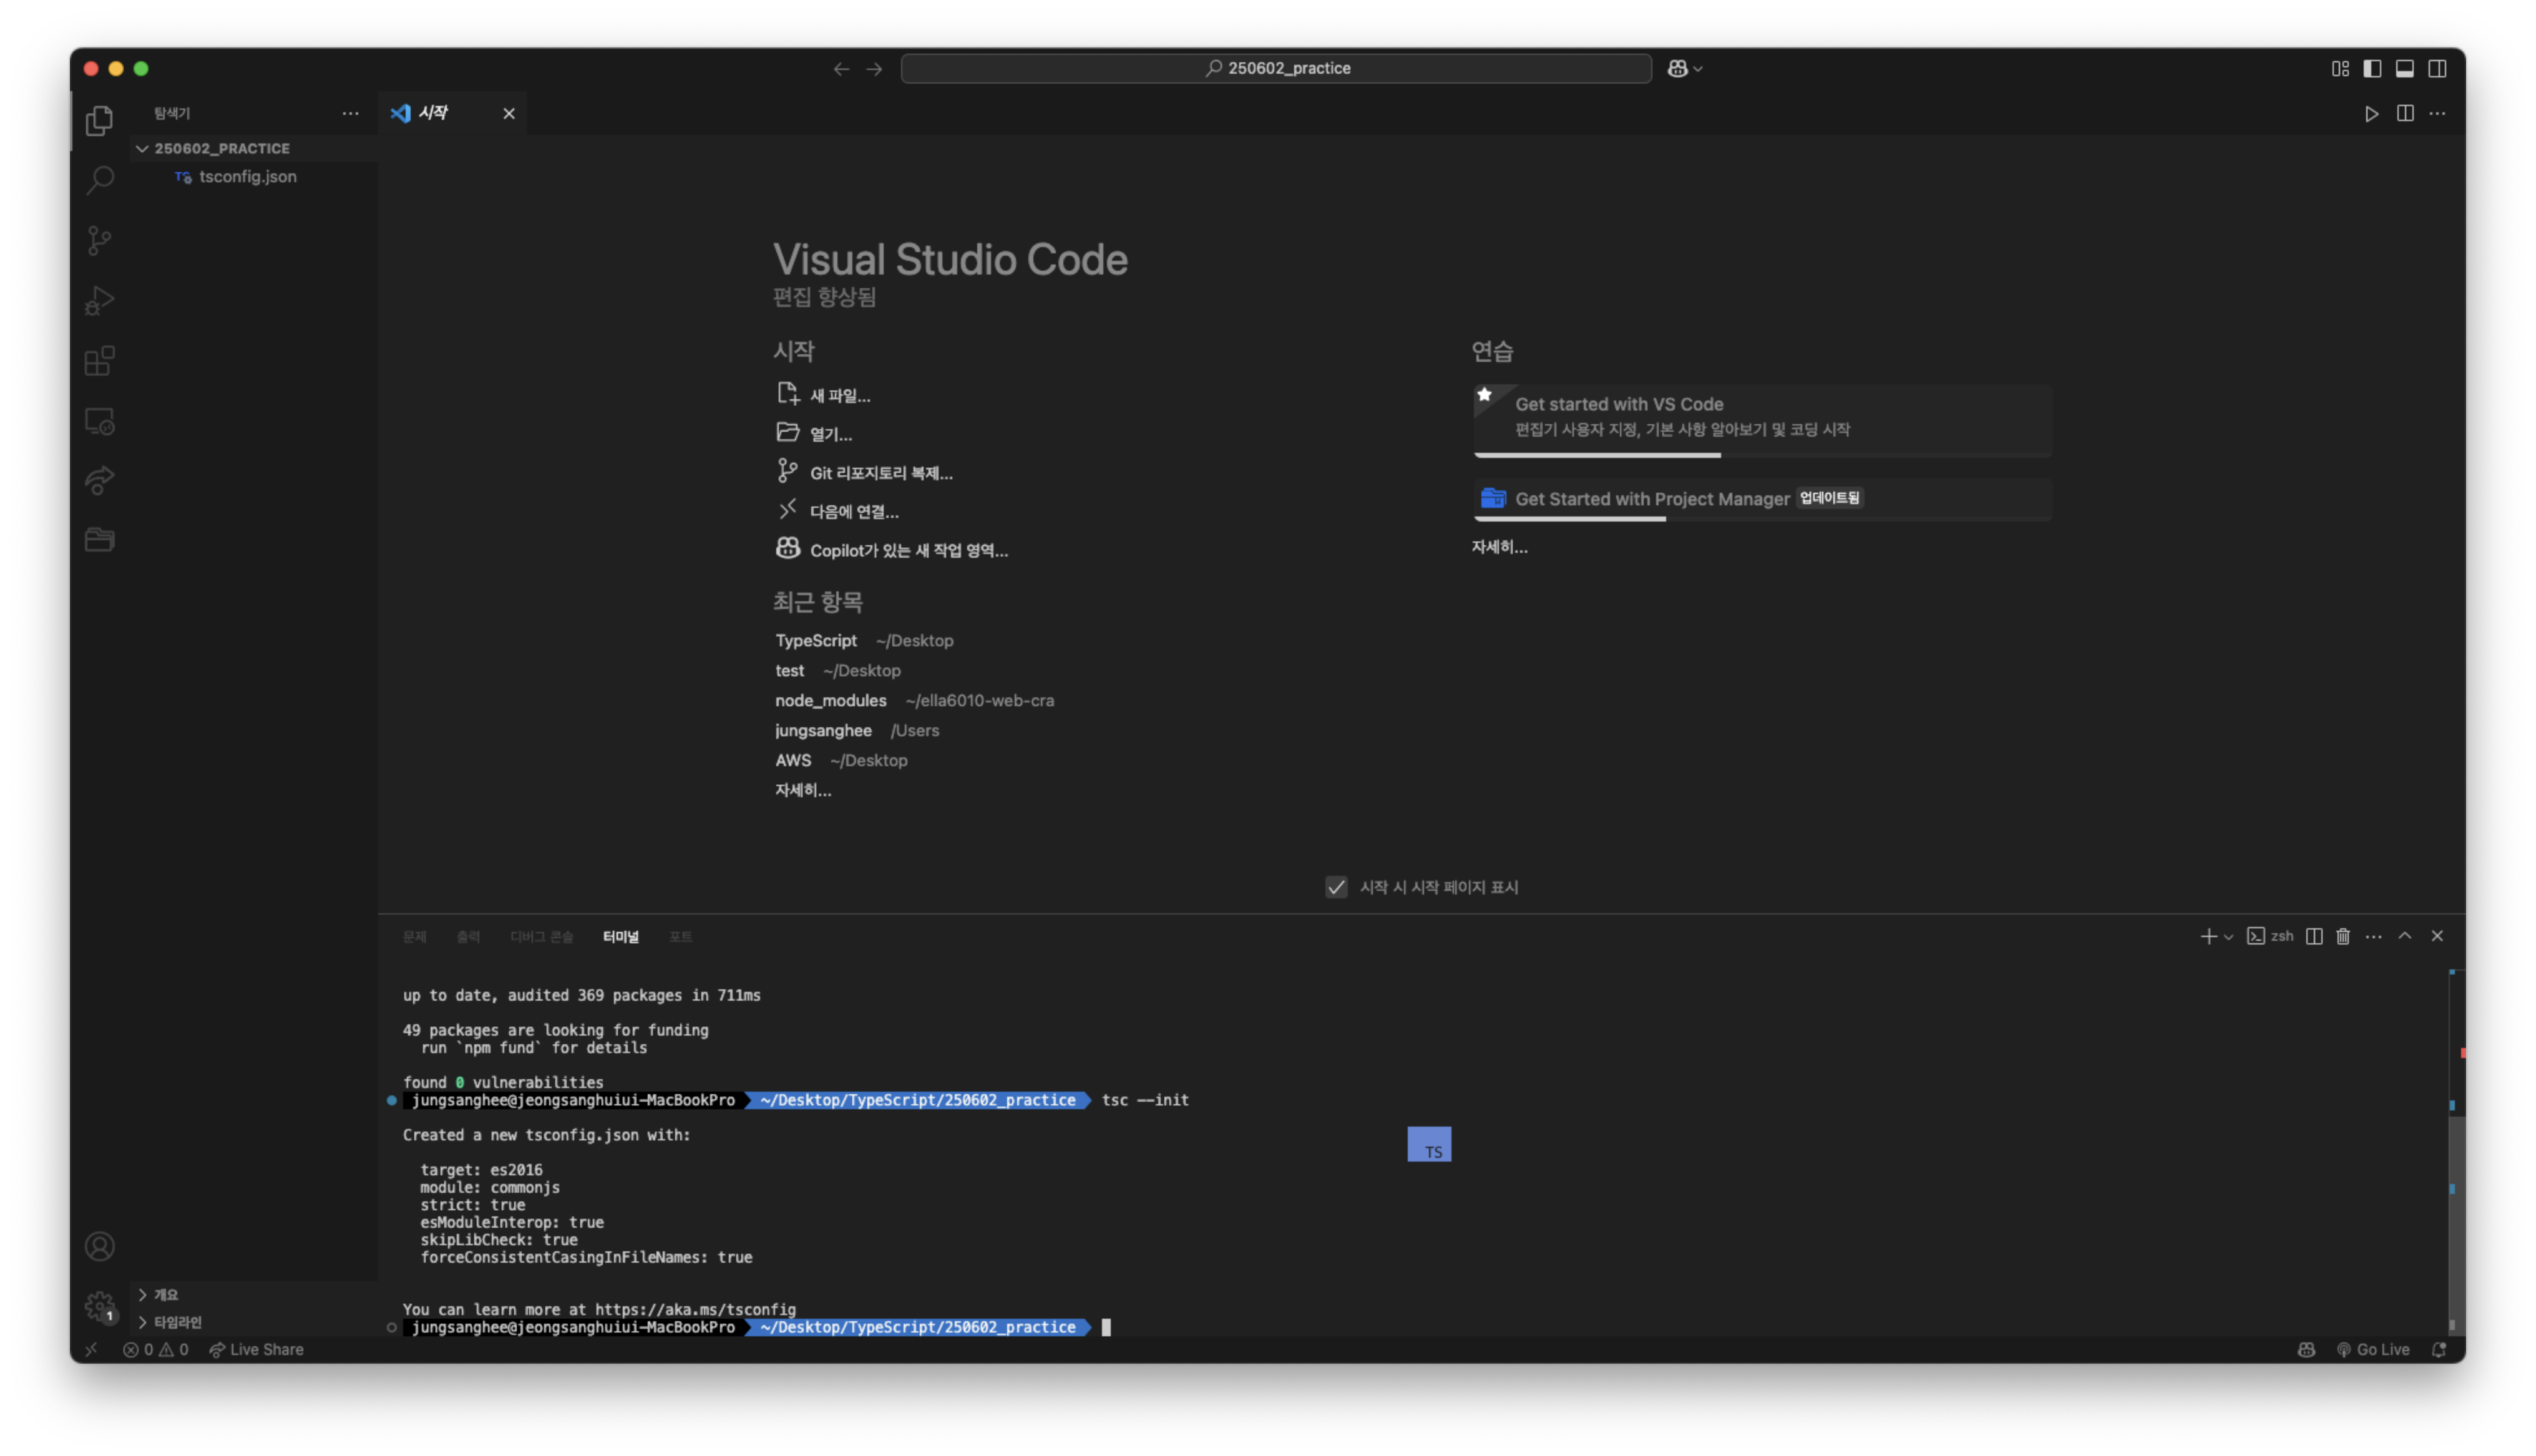Open the Explorer view in activity bar

(x=99, y=121)
